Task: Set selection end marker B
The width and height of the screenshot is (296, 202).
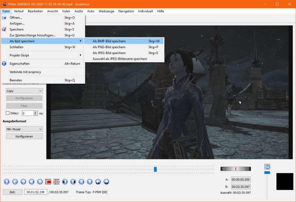Action: tap(57, 182)
